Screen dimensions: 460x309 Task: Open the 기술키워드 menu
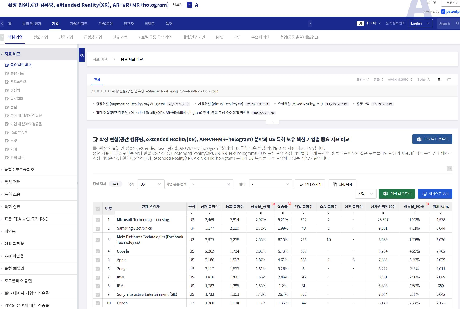[x=78, y=23]
